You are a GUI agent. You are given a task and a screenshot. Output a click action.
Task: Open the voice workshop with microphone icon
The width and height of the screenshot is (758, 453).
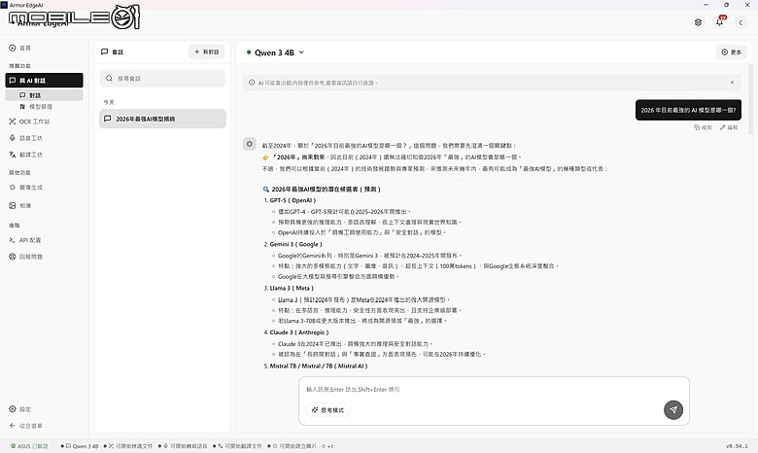tap(26, 138)
